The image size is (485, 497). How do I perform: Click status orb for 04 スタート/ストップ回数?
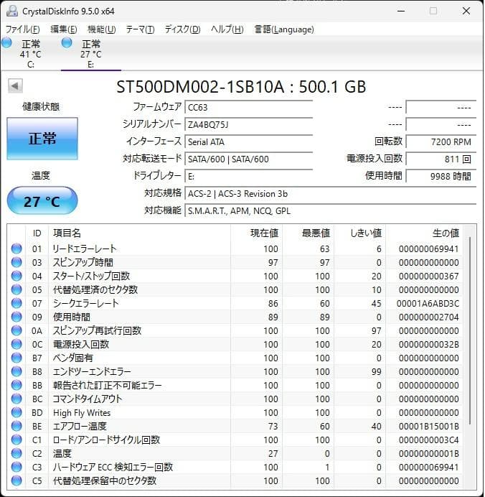tap(17, 276)
